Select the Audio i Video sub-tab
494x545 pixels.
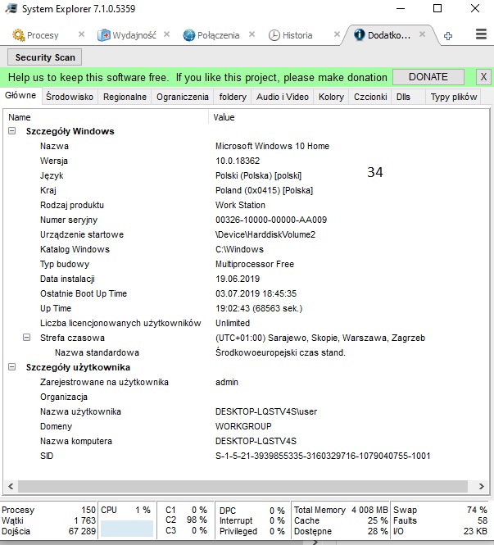[283, 97]
